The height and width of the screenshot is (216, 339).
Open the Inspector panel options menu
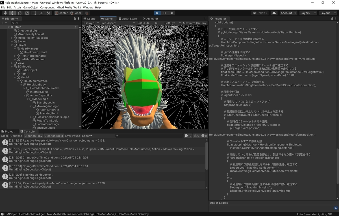point(336,19)
